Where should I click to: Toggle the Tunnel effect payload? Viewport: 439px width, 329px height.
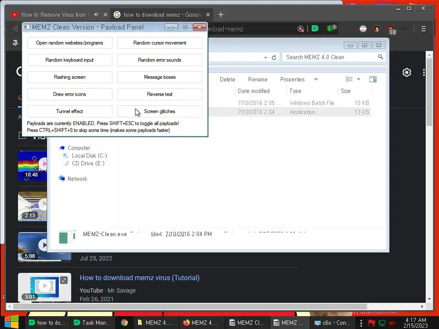point(70,111)
